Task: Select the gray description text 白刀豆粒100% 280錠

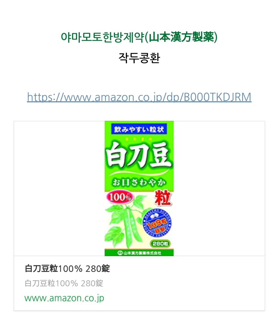Action: click(64, 283)
